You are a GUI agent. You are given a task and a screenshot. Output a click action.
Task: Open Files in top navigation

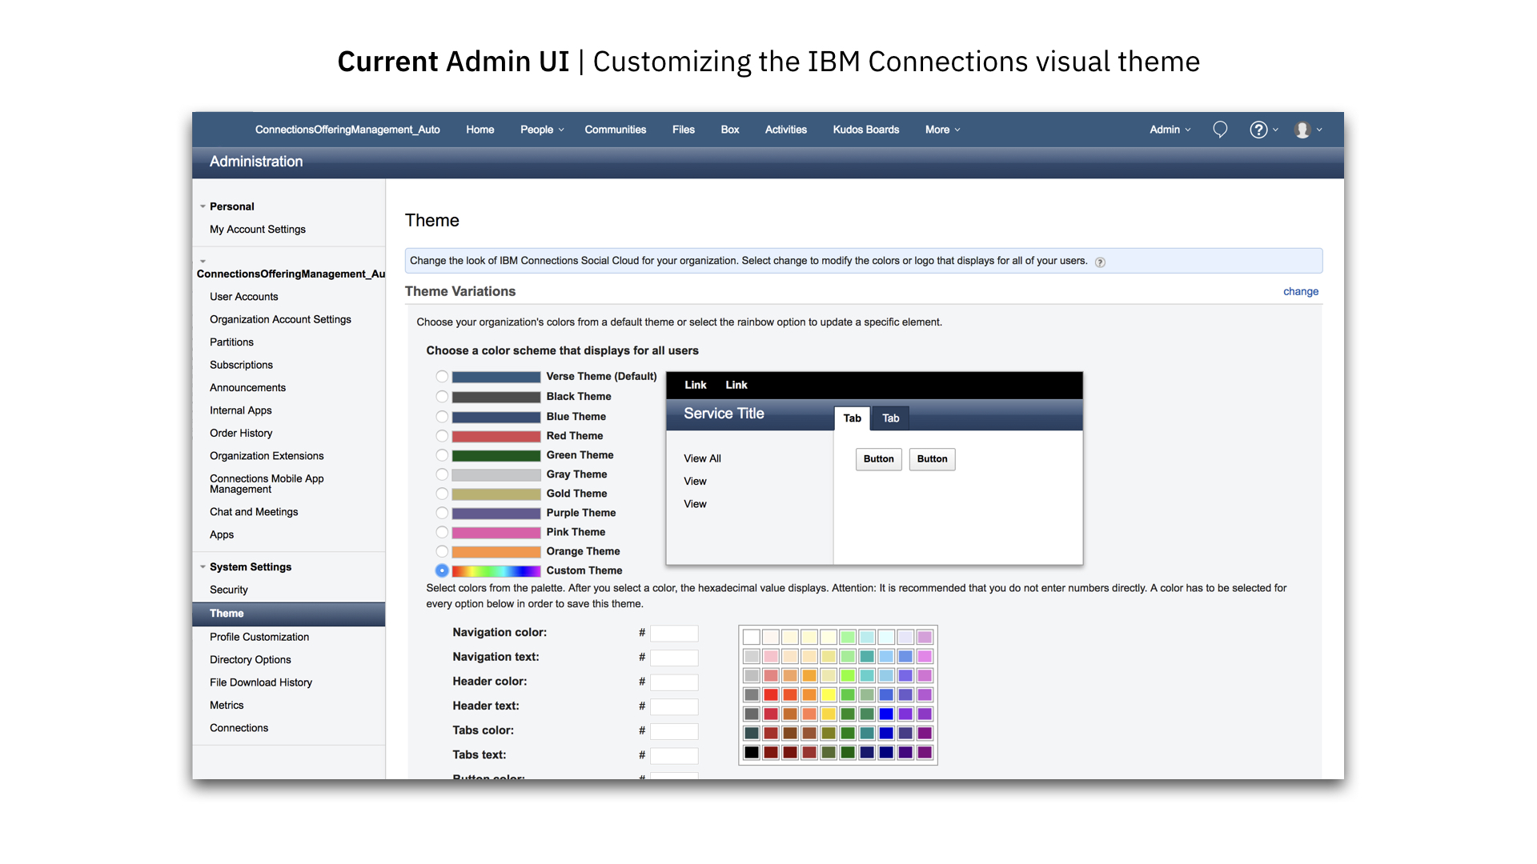[684, 130]
